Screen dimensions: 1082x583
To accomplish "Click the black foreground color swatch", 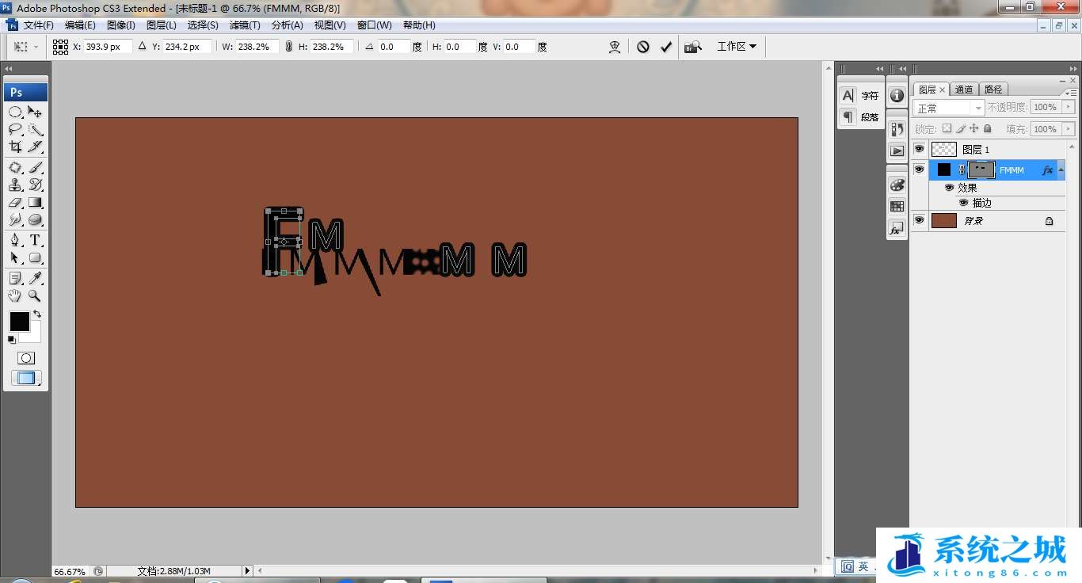I will [x=19, y=322].
